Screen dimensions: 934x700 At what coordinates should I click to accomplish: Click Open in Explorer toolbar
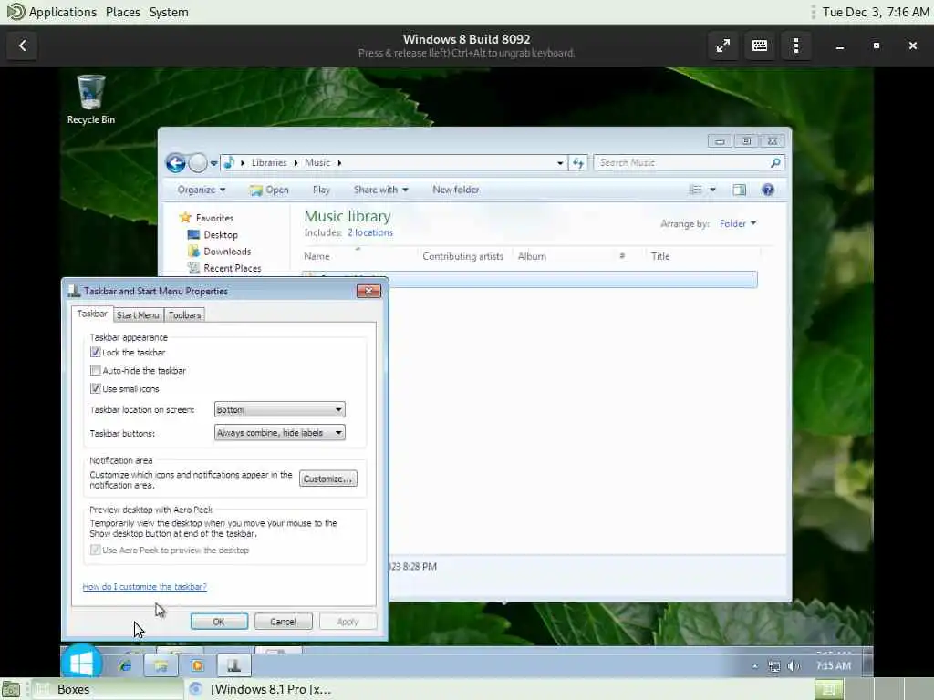270,190
